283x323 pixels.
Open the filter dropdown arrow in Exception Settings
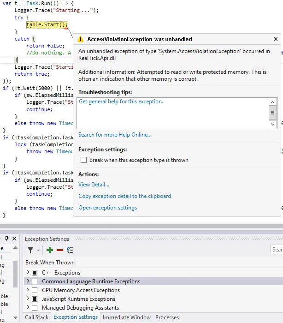[x=38, y=250]
